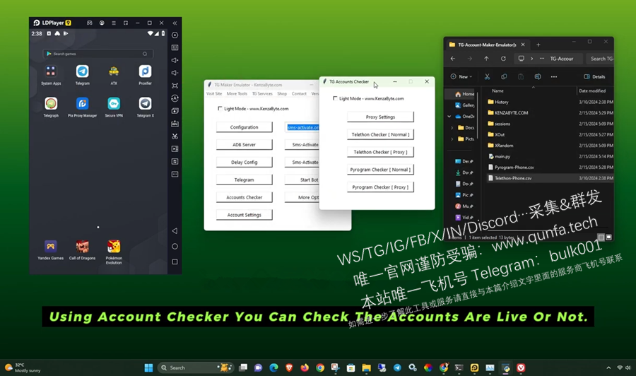Click LDPlayer video recorder sidebar icon

pyautogui.click(x=175, y=149)
